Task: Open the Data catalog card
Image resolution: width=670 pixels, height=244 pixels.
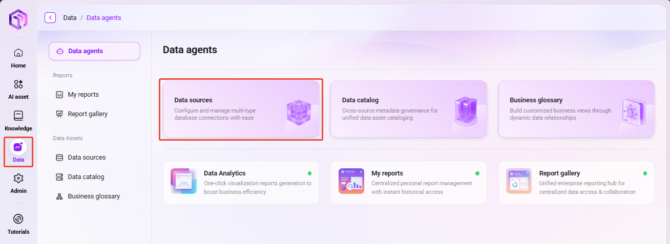Action: [409, 109]
